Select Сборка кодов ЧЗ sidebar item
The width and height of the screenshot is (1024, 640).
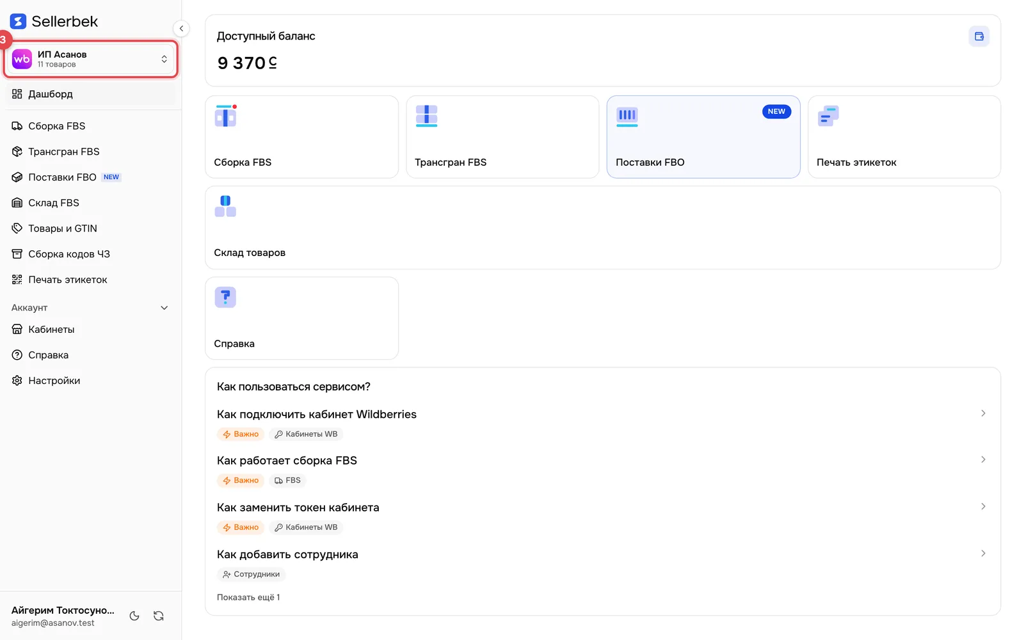pyautogui.click(x=68, y=254)
